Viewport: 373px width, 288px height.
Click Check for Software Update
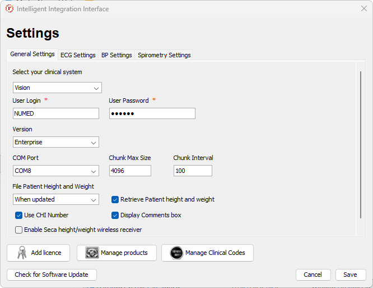pyautogui.click(x=52, y=275)
